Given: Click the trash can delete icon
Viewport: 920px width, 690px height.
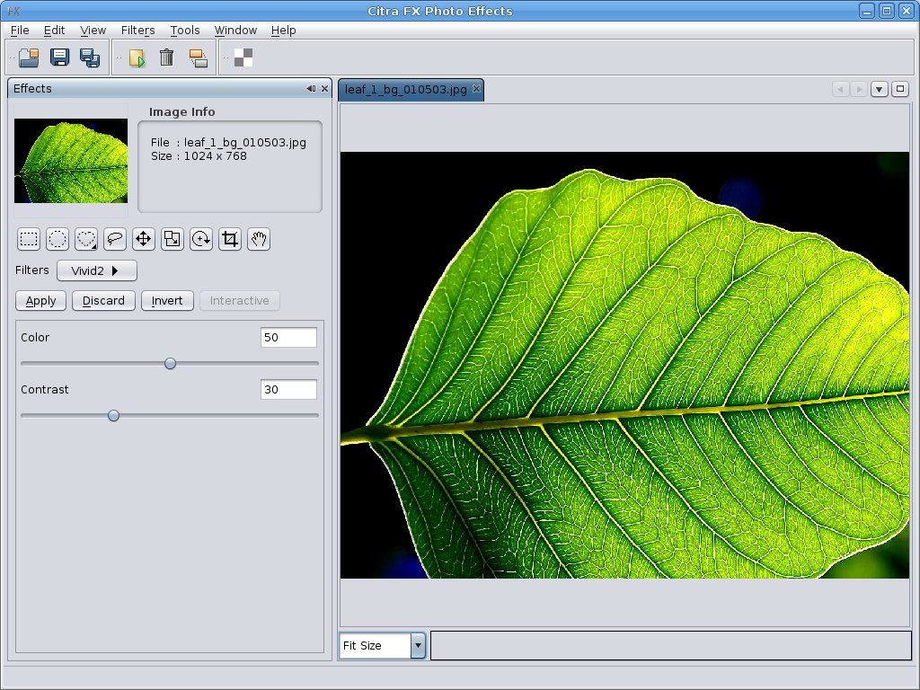Looking at the screenshot, I should tap(166, 57).
